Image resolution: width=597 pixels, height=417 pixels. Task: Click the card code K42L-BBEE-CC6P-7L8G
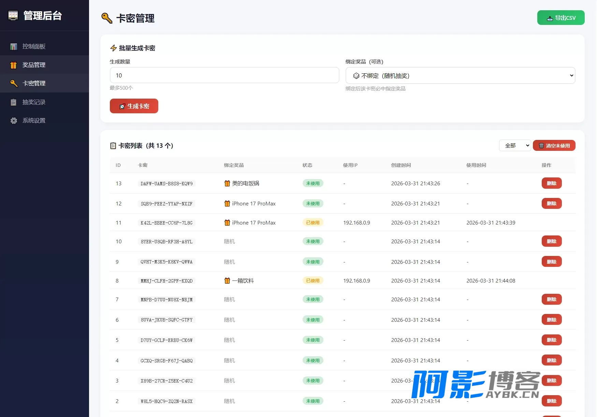coord(166,223)
